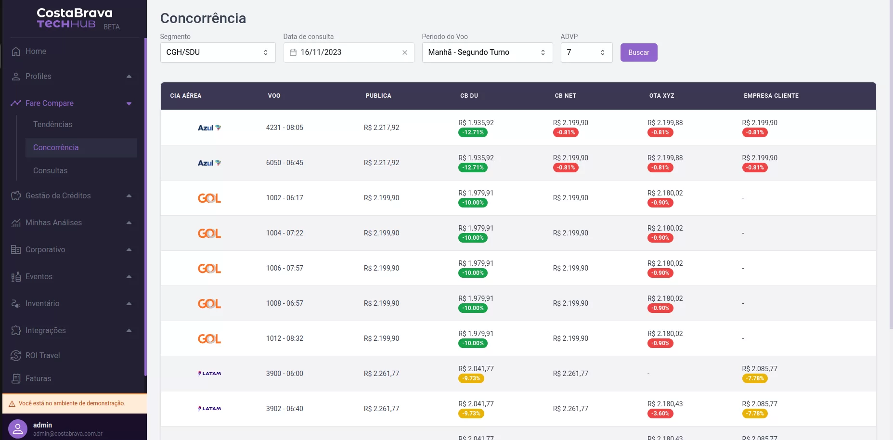Click the ROI Travel currency icon

[16, 356]
